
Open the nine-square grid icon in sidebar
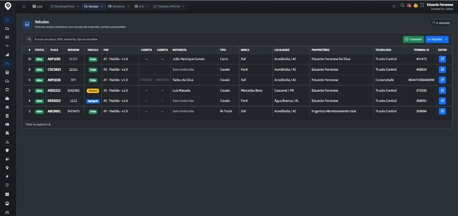(7, 194)
